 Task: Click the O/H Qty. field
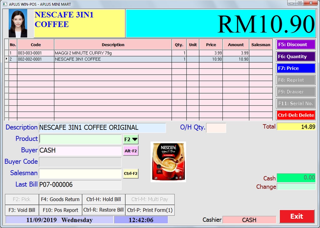[216, 128]
